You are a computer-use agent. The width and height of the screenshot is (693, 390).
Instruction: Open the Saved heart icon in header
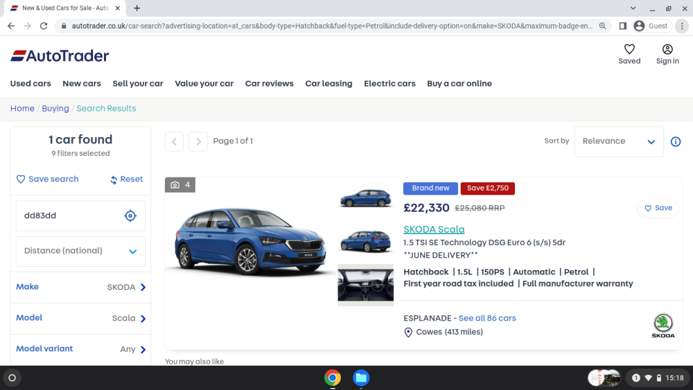click(x=629, y=49)
